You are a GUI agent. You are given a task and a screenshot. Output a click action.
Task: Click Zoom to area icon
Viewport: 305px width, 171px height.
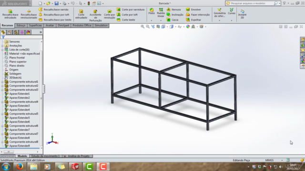tap(148, 27)
